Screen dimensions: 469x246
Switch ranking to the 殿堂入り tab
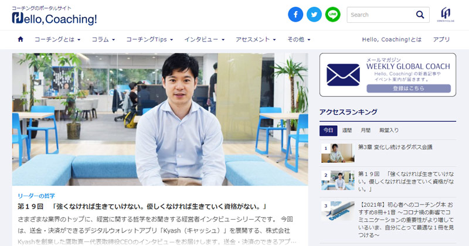[x=389, y=131]
